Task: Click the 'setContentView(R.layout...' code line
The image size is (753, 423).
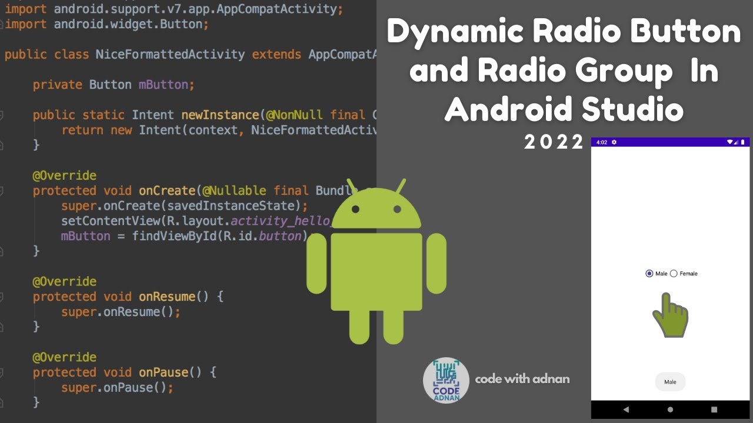Action: click(x=198, y=221)
